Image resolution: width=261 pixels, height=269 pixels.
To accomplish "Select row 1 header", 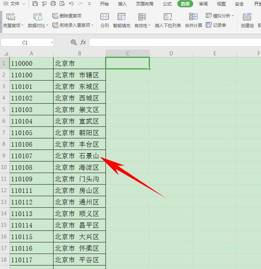I will click(5, 63).
